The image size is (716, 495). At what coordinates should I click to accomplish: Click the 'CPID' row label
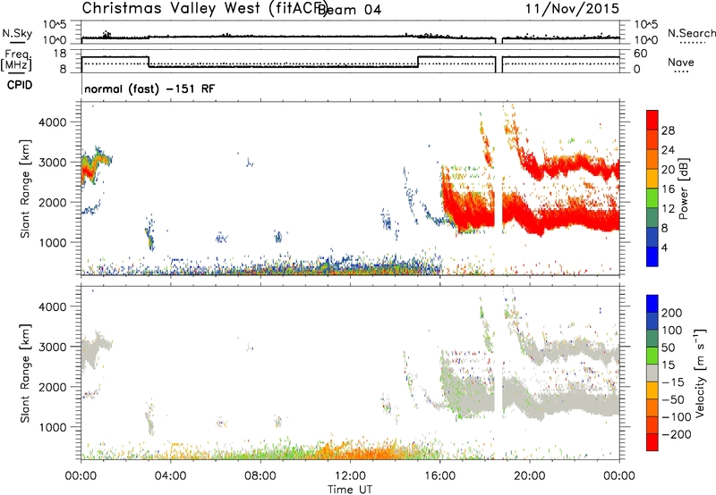point(20,85)
